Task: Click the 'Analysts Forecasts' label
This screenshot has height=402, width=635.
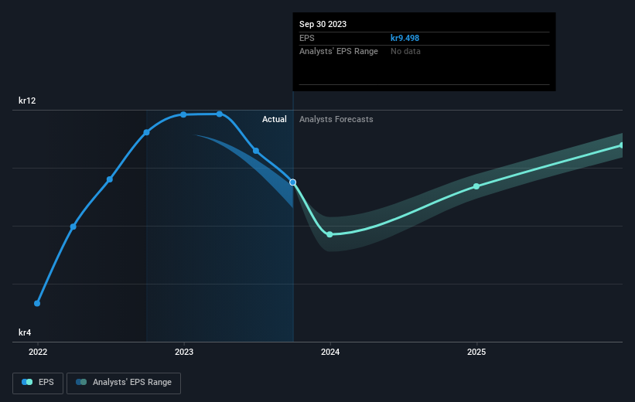Action: tap(336, 119)
